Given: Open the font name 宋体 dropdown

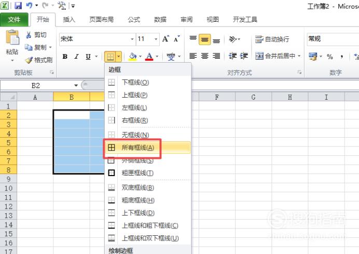Looking at the screenshot, I should pos(132,39).
